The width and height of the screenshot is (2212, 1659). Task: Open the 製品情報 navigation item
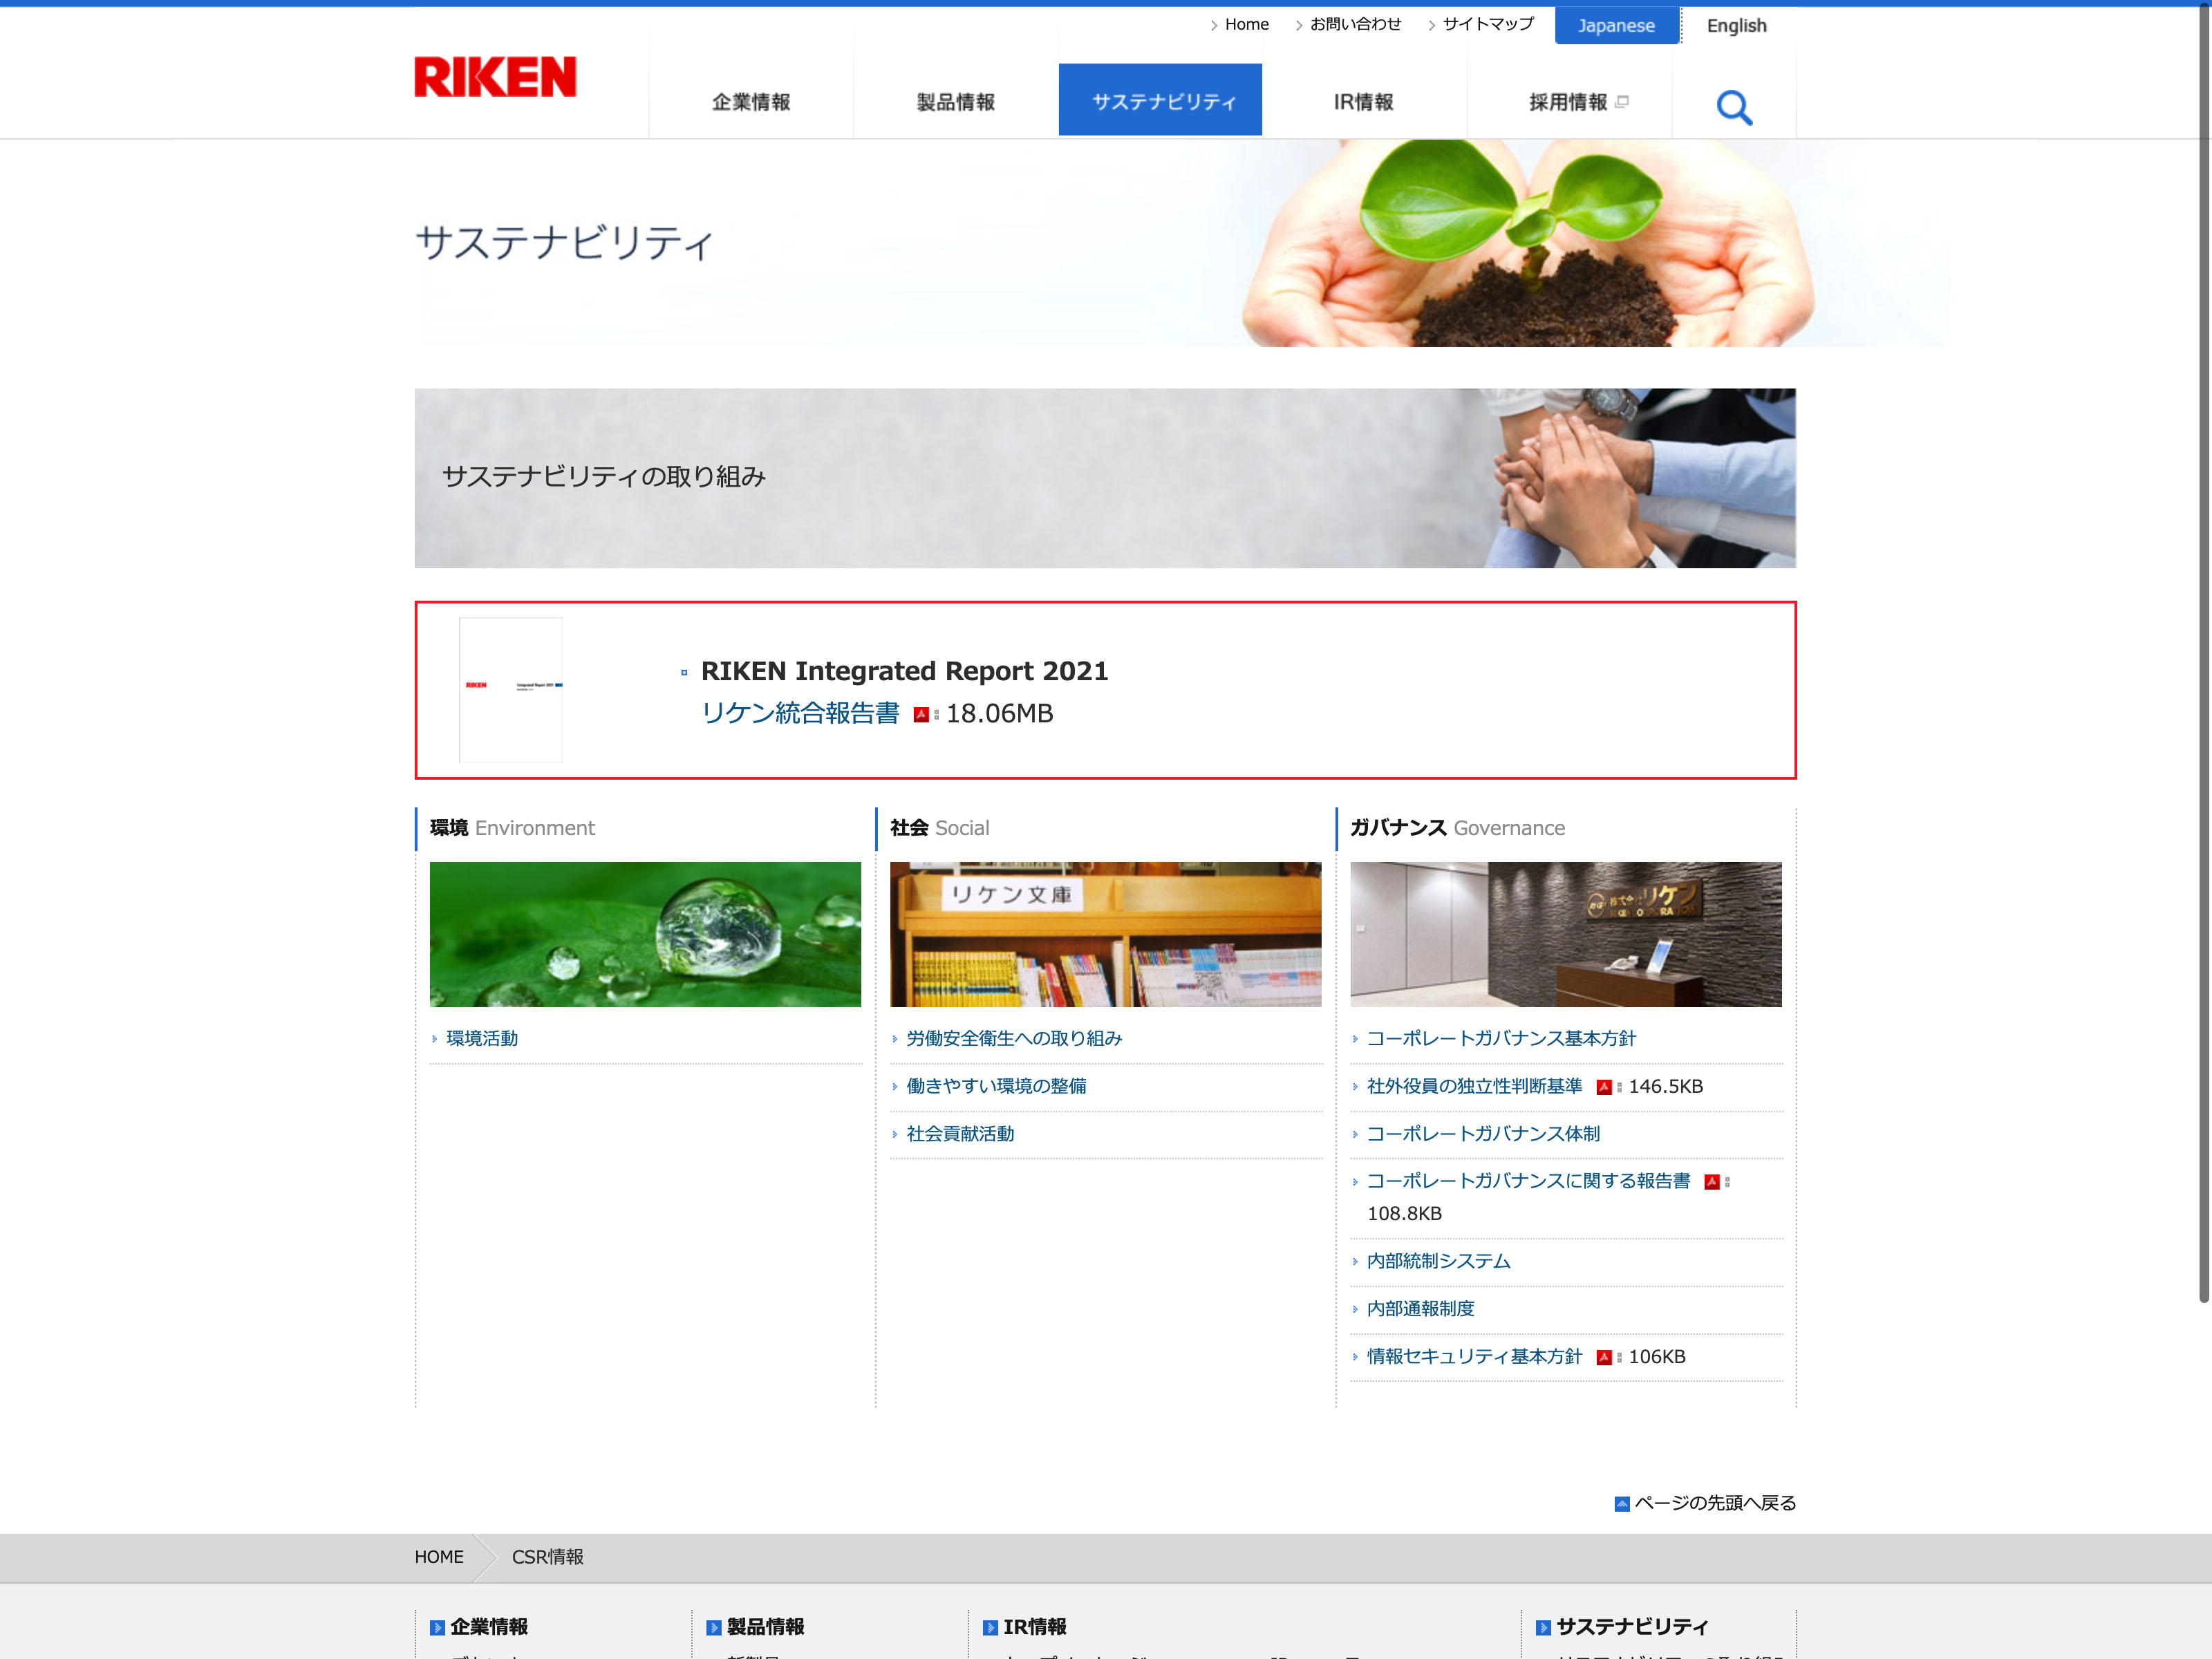coord(955,102)
